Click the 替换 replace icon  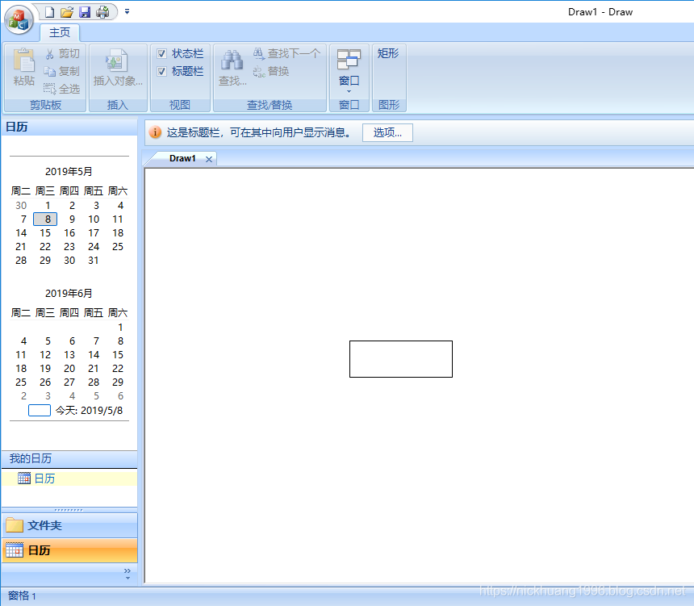click(259, 71)
